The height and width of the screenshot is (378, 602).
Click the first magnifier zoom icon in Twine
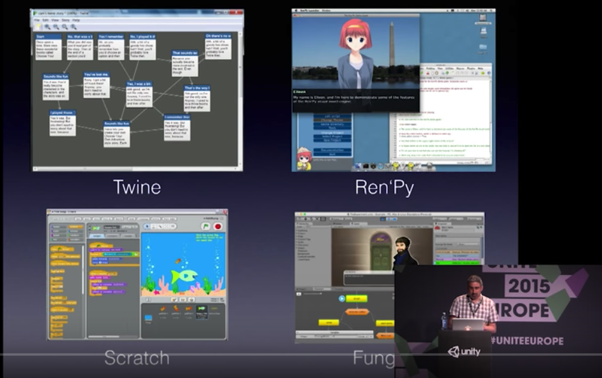pos(47,27)
